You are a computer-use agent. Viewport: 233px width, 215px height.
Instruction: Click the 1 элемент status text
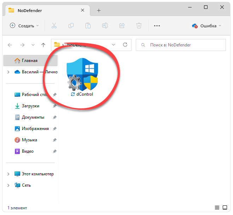click(x=17, y=208)
